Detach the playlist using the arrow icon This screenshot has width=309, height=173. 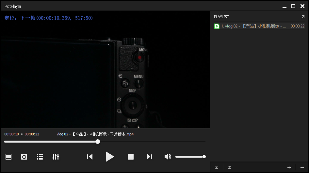coord(302,17)
